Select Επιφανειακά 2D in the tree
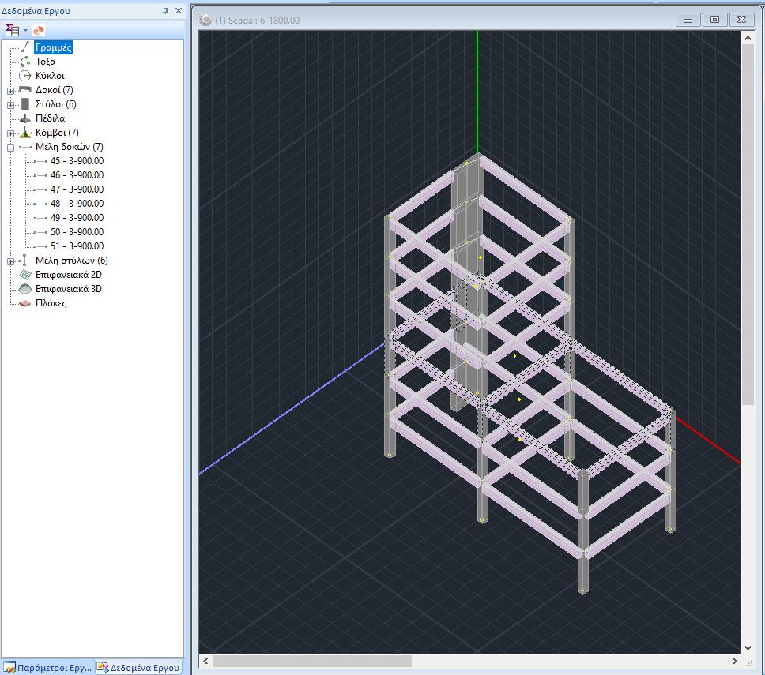This screenshot has height=675, width=765. (x=68, y=275)
